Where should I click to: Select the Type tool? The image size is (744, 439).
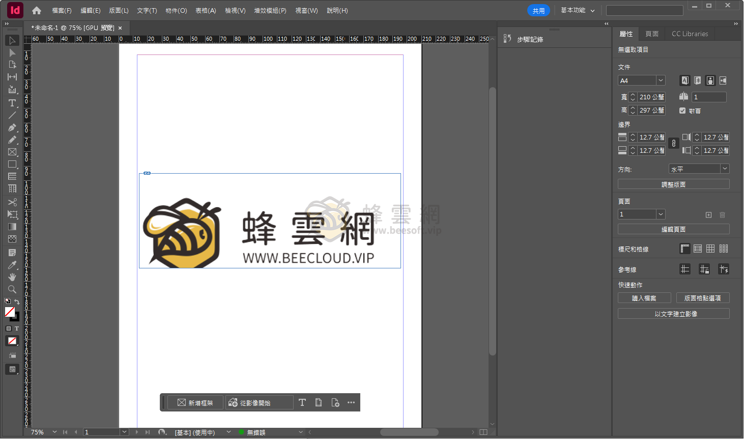[12, 103]
